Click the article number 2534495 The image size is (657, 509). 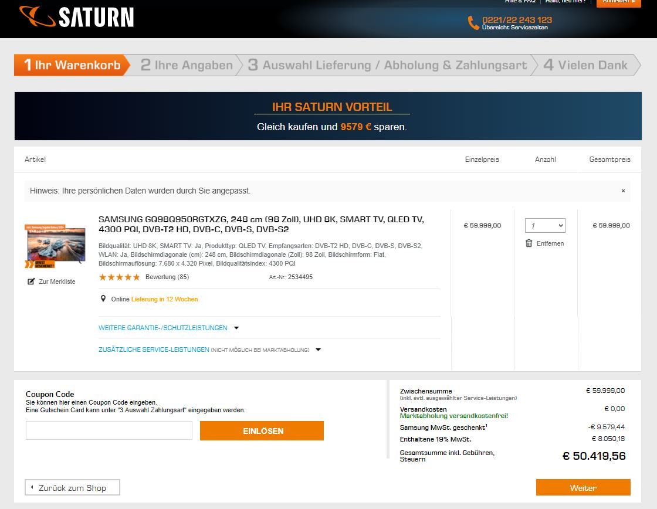coord(300,277)
